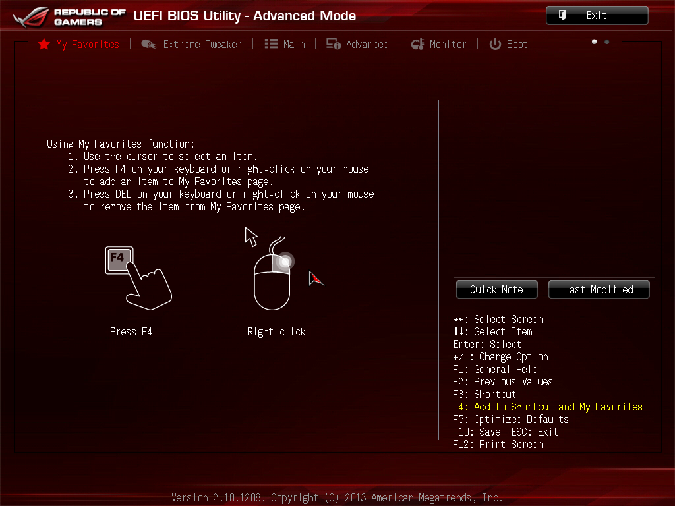The width and height of the screenshot is (675, 506).
Task: Click the 'Press F4' caption text
Action: [x=131, y=331]
